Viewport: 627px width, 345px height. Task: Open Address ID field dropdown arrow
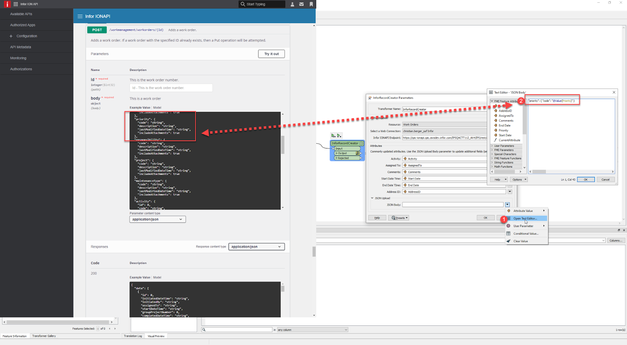510,192
